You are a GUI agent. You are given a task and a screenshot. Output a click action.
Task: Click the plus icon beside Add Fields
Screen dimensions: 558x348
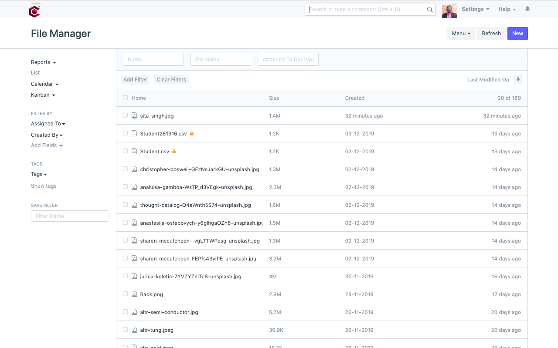pyautogui.click(x=61, y=145)
